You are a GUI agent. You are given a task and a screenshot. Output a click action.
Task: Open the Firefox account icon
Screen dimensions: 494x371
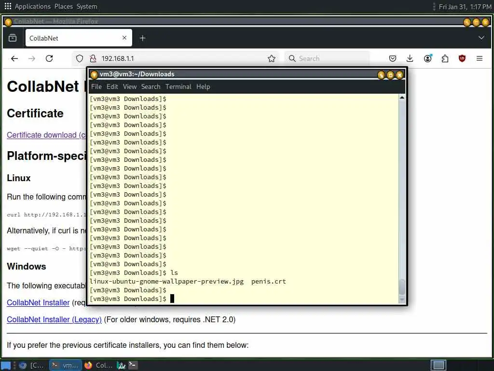[427, 58]
